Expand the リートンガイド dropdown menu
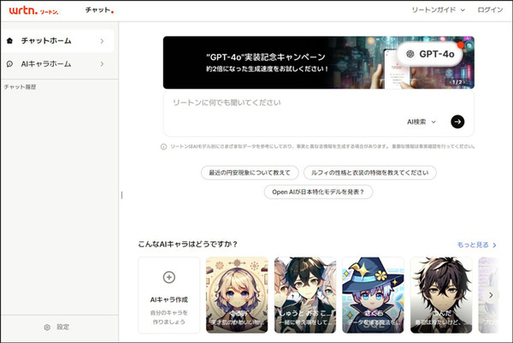The image size is (513, 343). pos(439,10)
